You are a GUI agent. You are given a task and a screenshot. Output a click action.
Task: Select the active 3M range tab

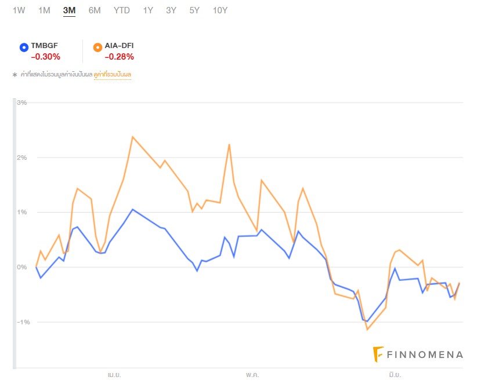point(69,10)
